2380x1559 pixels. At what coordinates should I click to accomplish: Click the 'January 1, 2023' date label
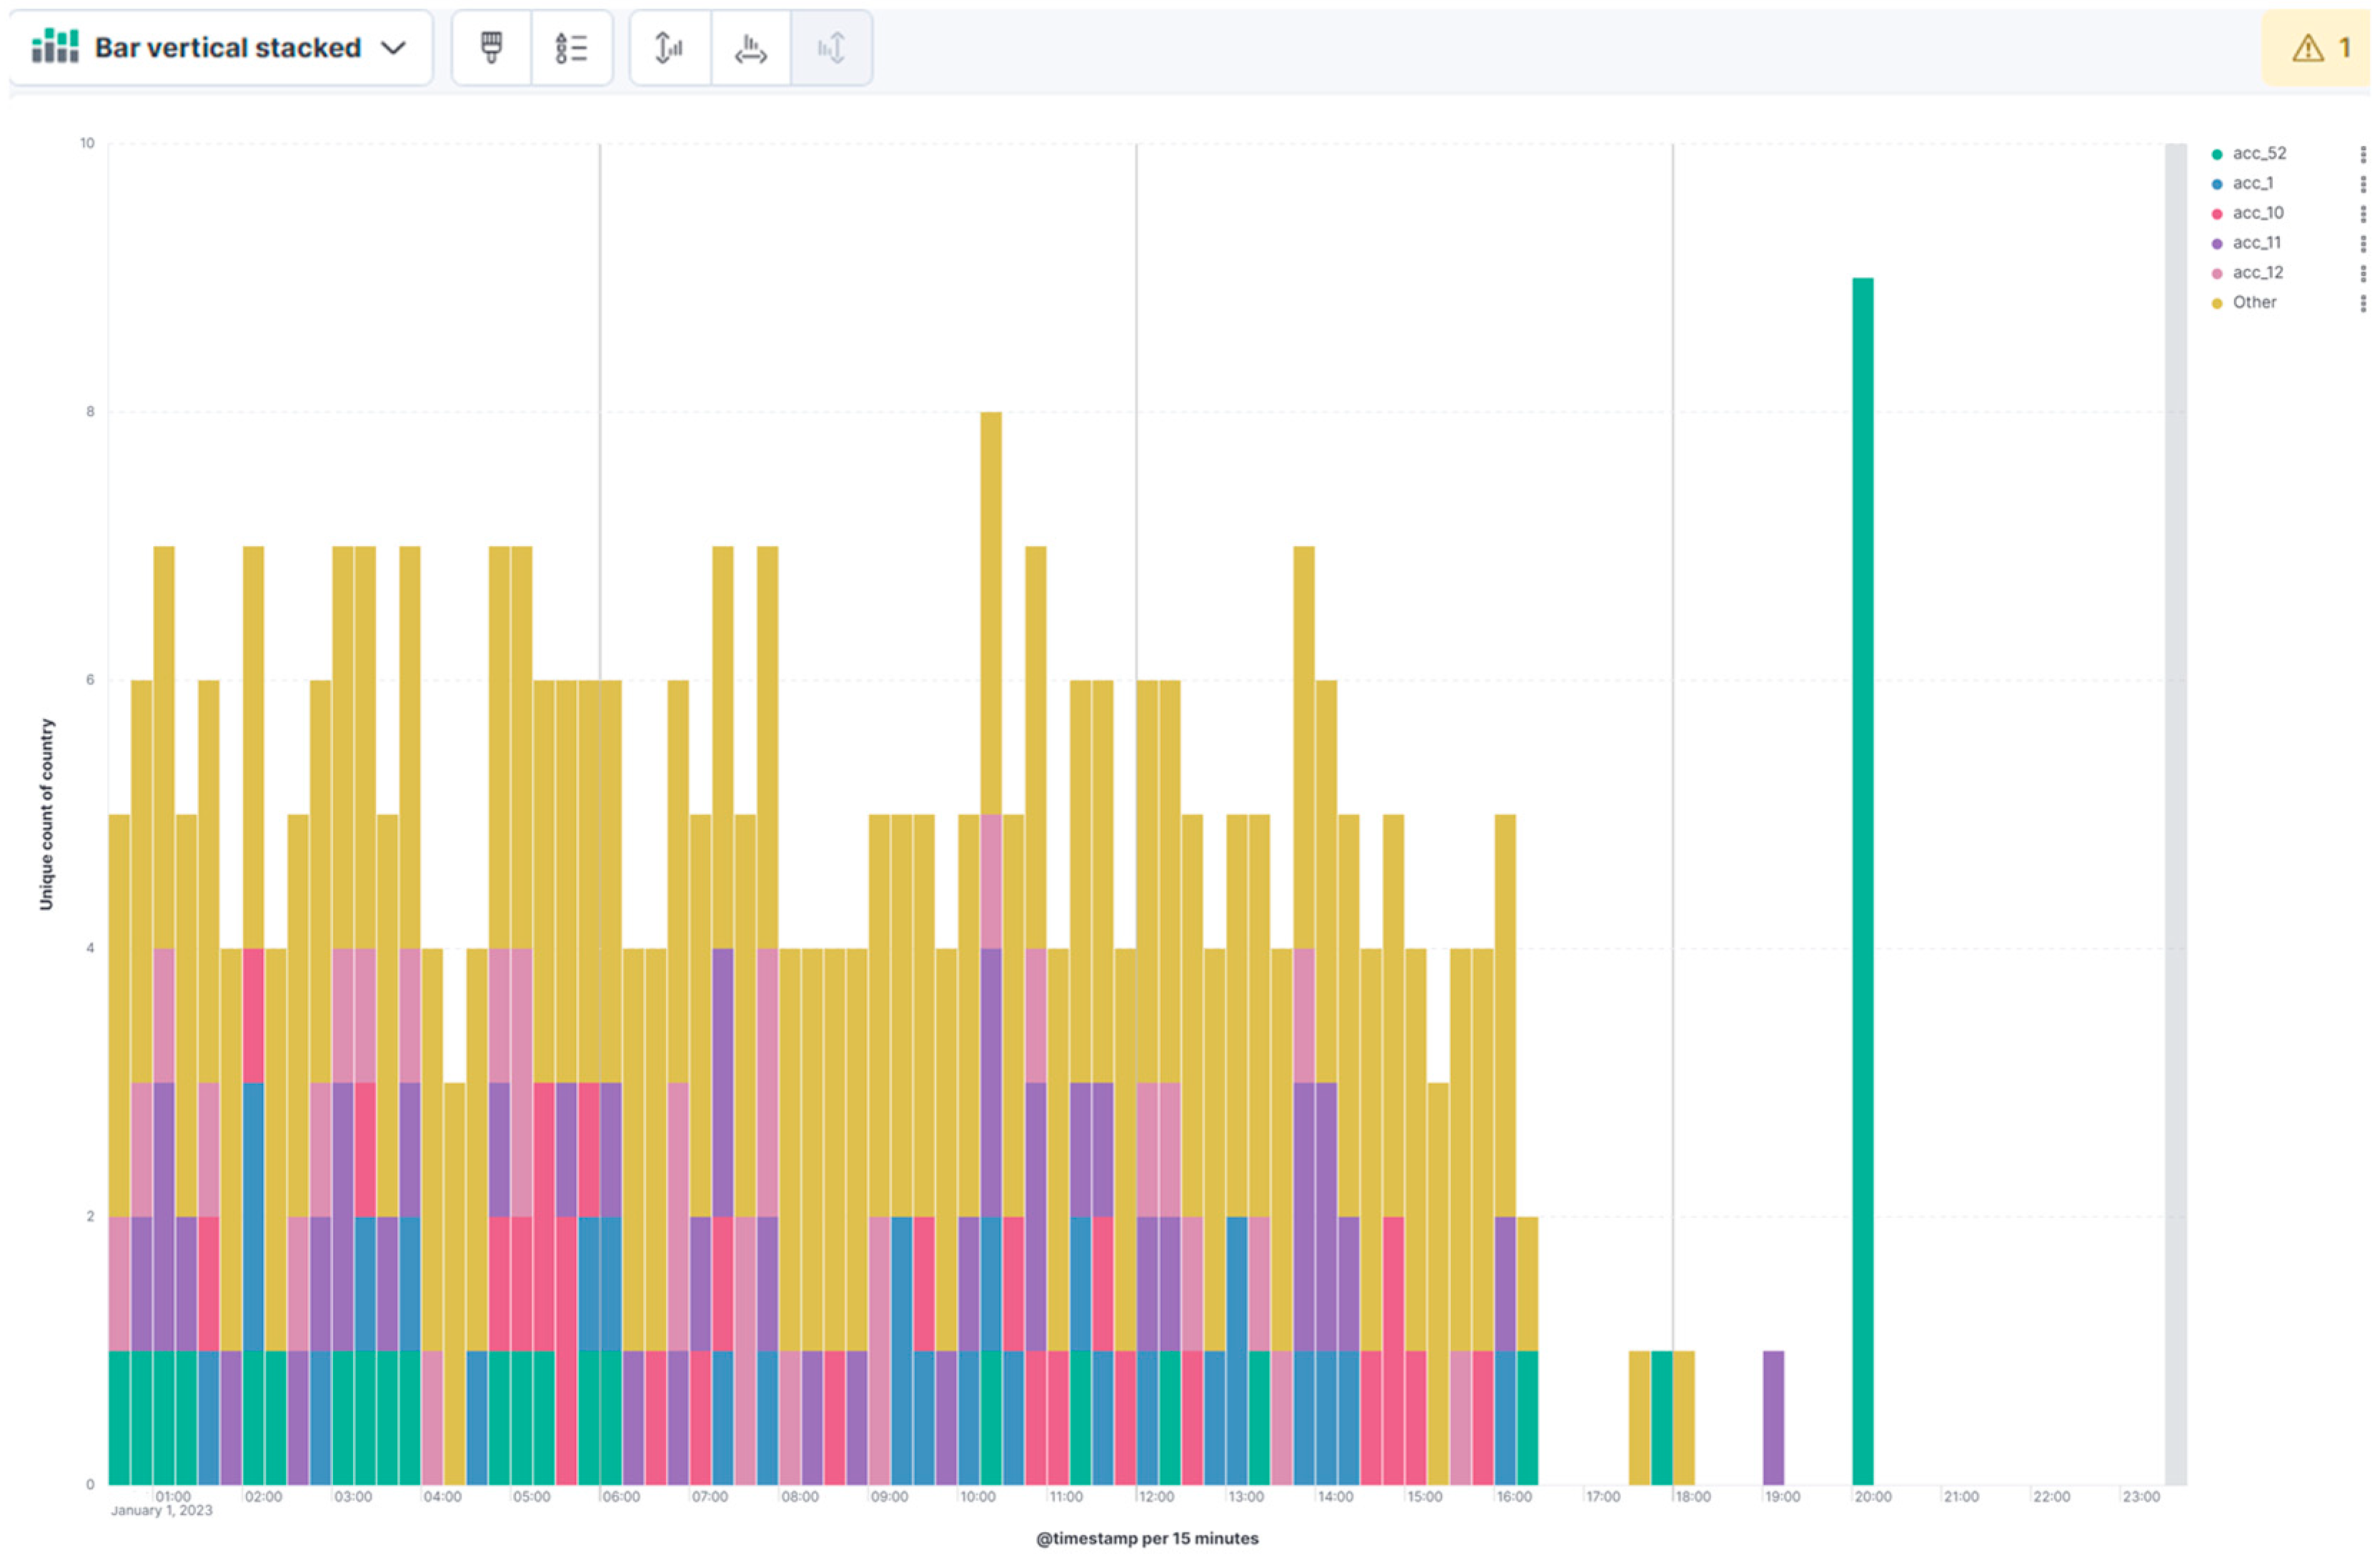[161, 1510]
